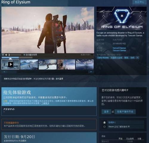Open the 在线多人 online multiplayer category
Image resolution: width=149 pixels, height=143 pixels.
pos(125,122)
